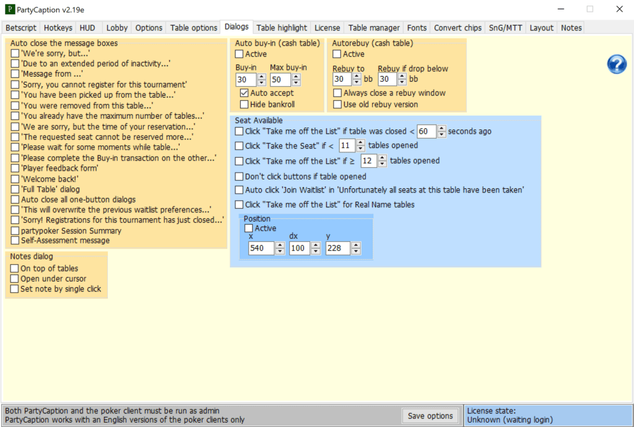Check 'Don't click buttons if table opened'

click(240, 176)
